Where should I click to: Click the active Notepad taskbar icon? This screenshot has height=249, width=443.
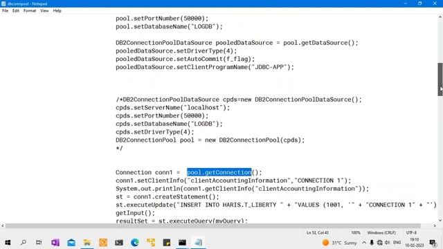point(199,243)
